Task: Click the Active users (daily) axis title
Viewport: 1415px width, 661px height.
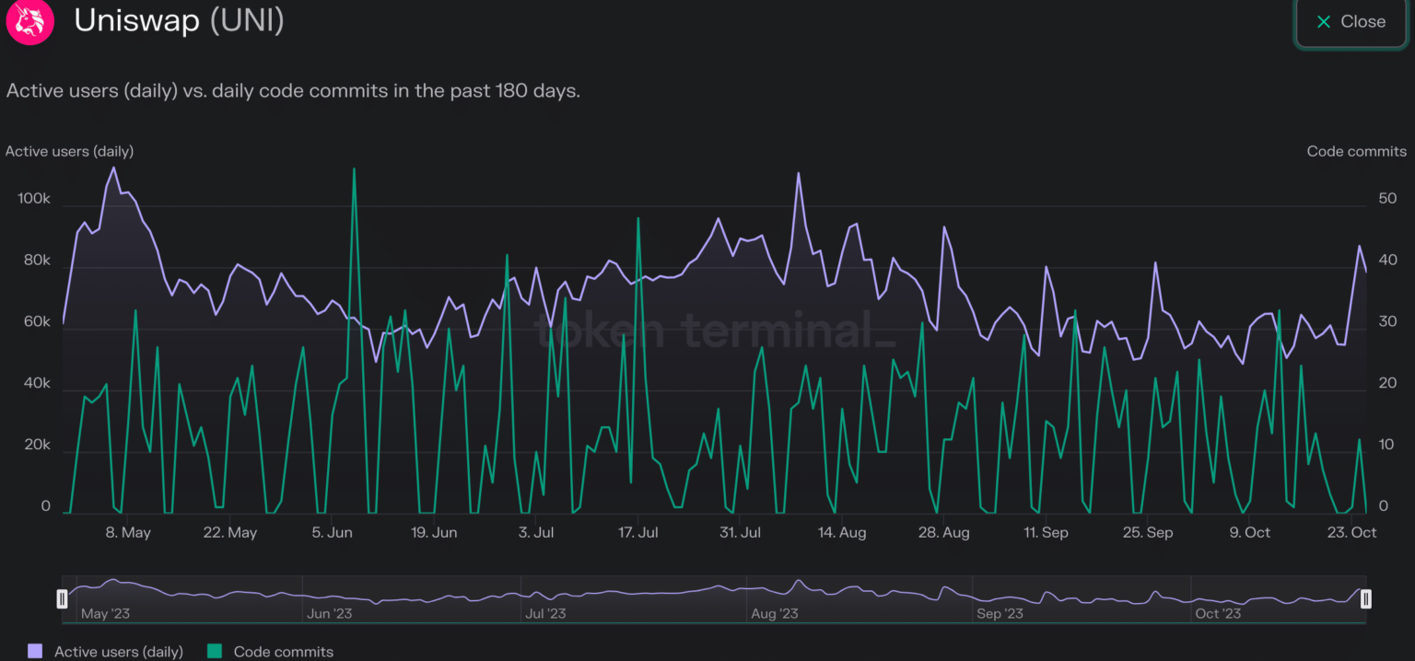Action: click(x=69, y=151)
